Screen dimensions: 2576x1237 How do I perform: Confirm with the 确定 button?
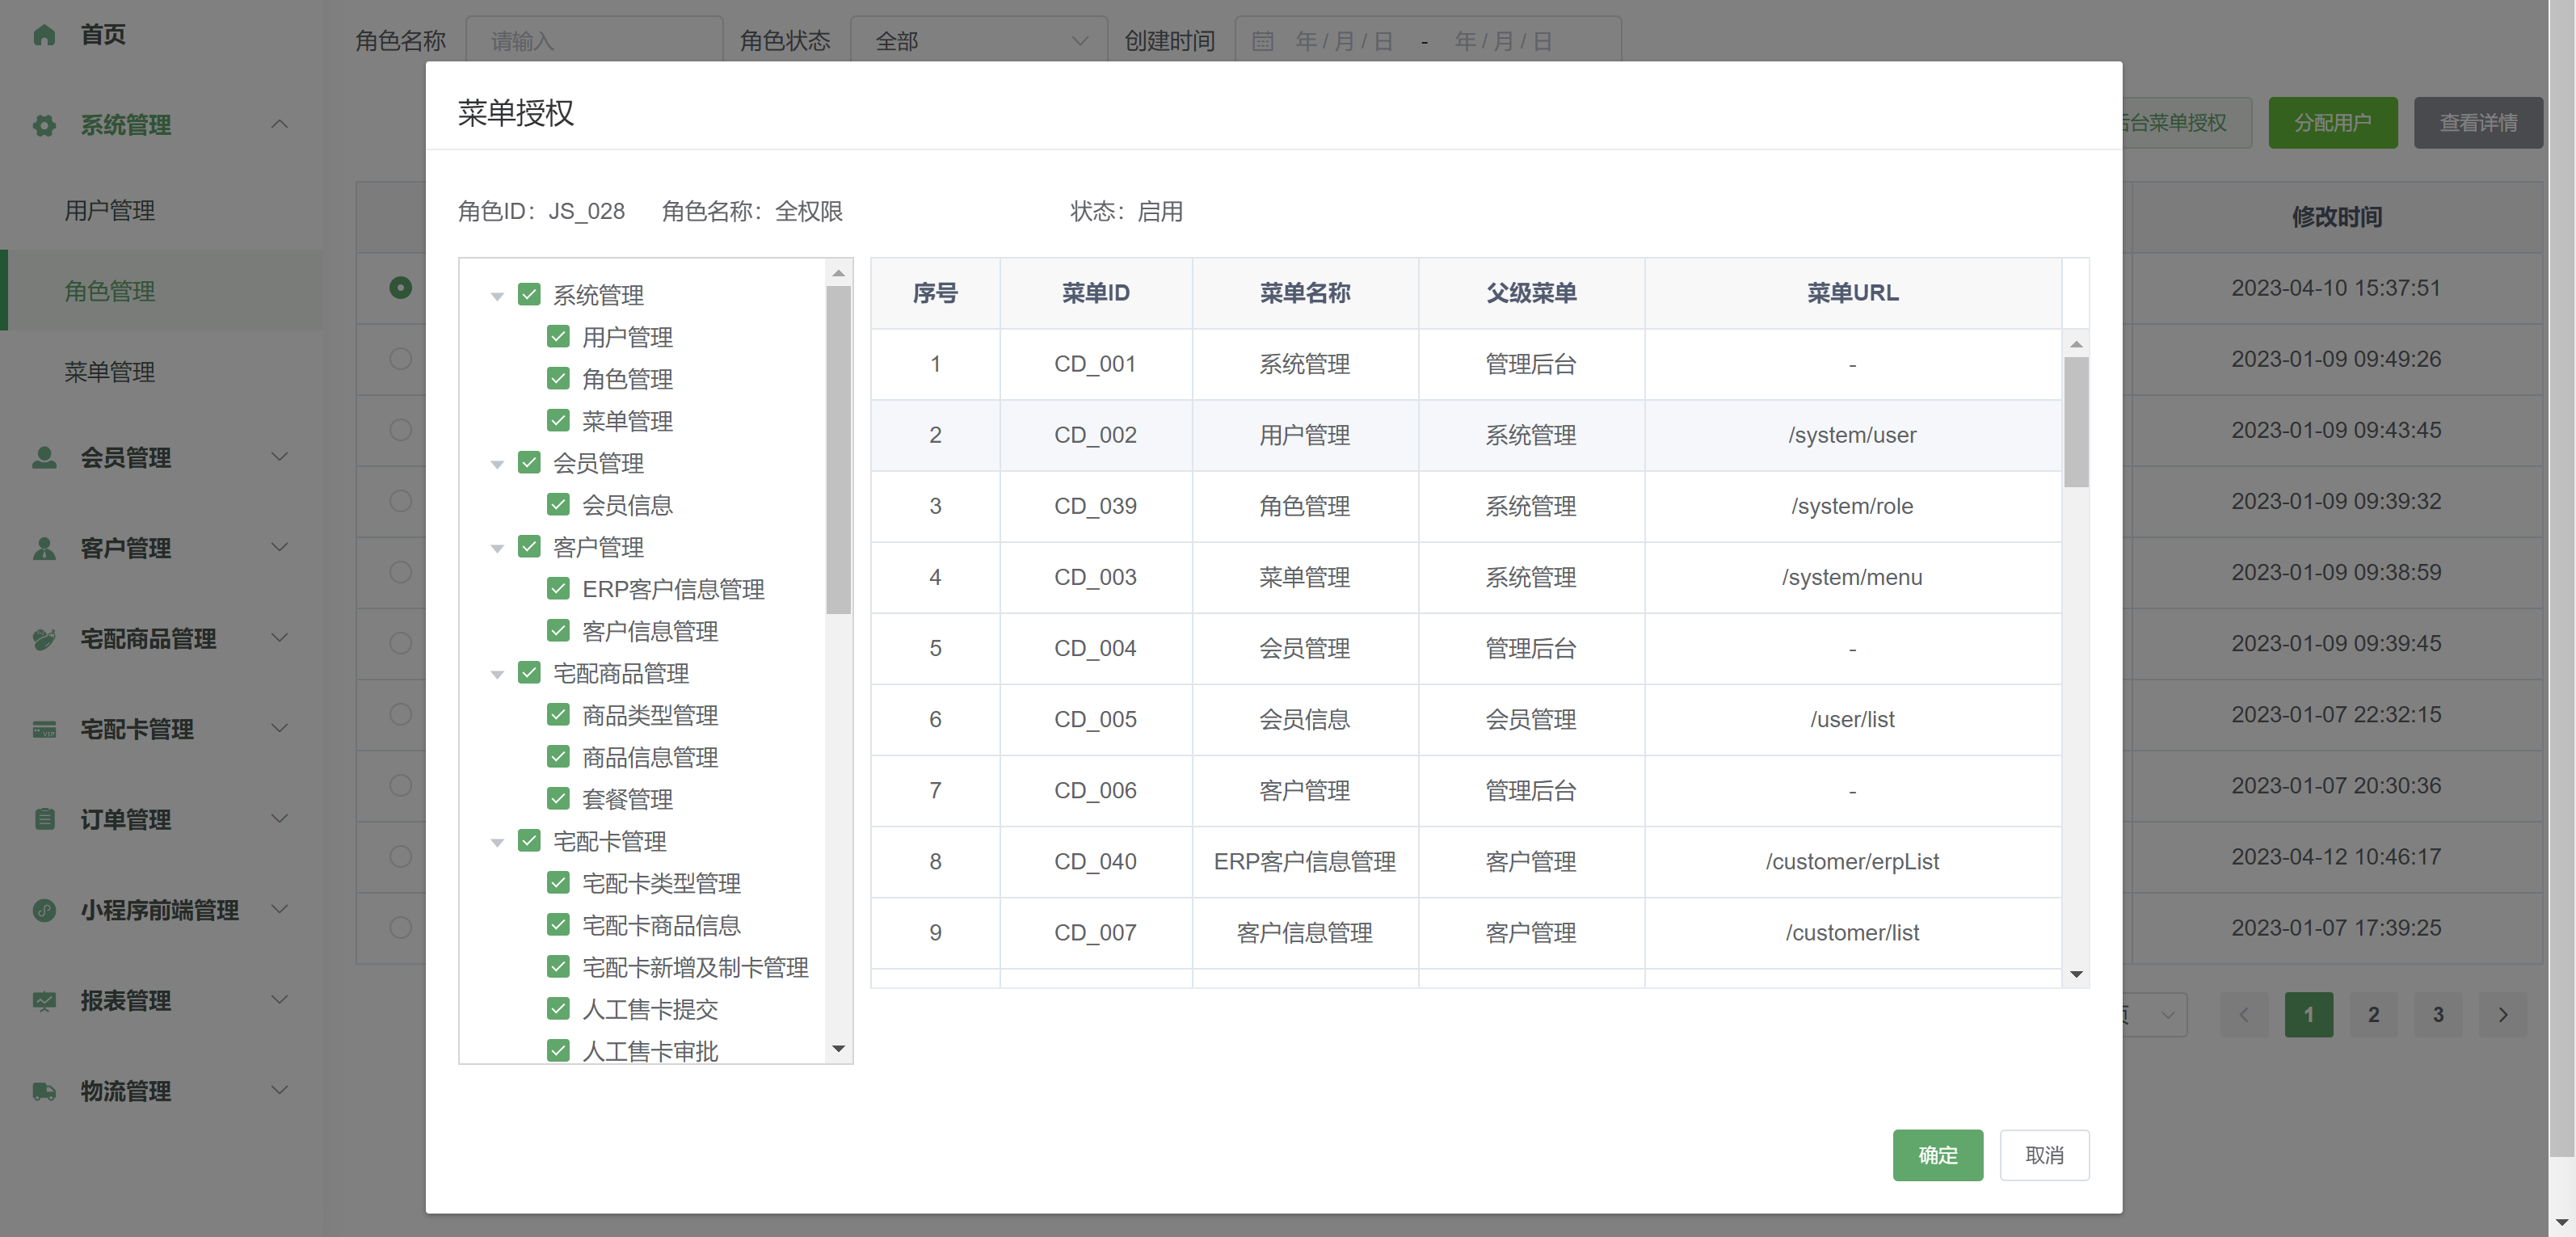[x=1937, y=1155]
